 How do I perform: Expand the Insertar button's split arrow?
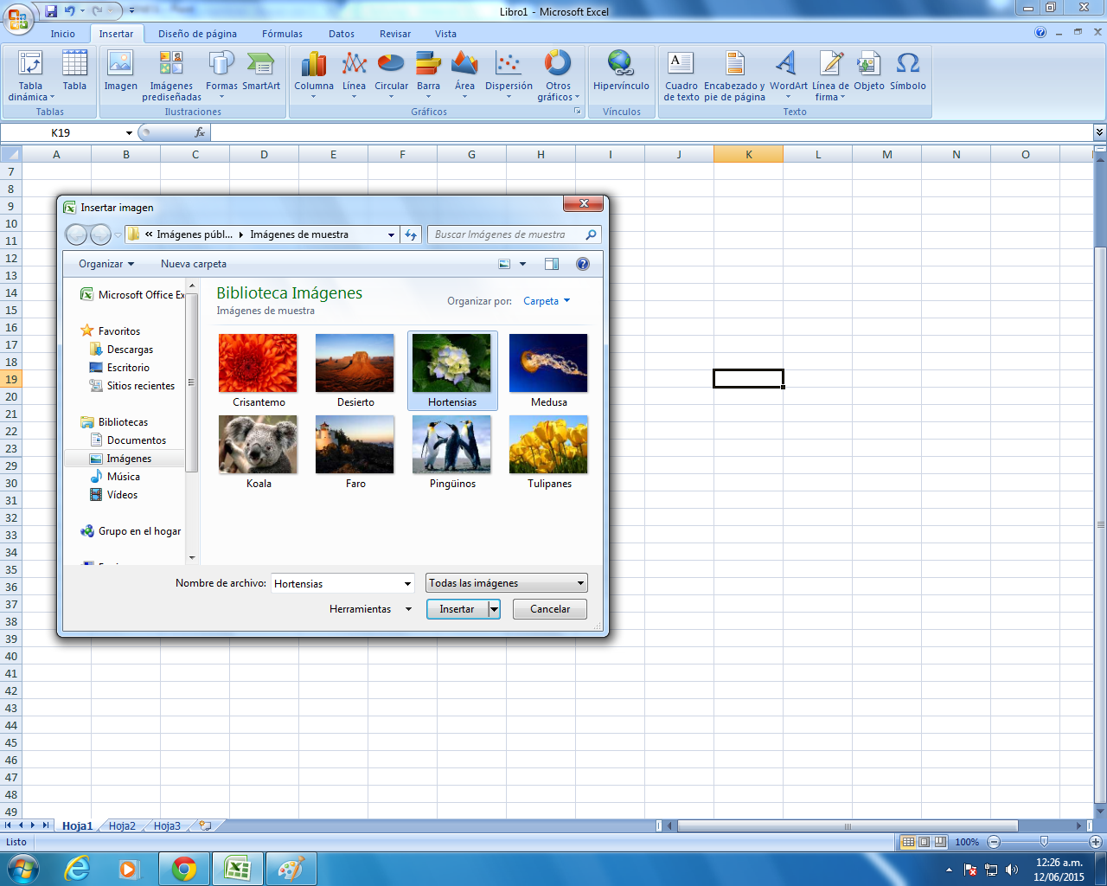pos(494,609)
